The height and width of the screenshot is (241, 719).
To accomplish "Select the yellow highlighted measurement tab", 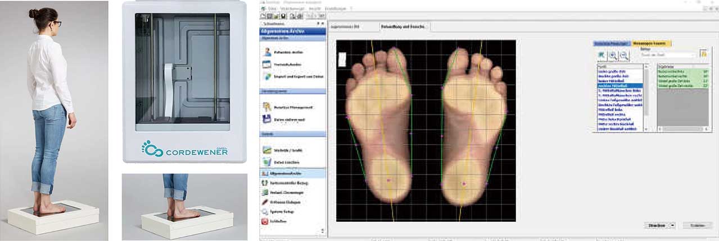I will (652, 43).
